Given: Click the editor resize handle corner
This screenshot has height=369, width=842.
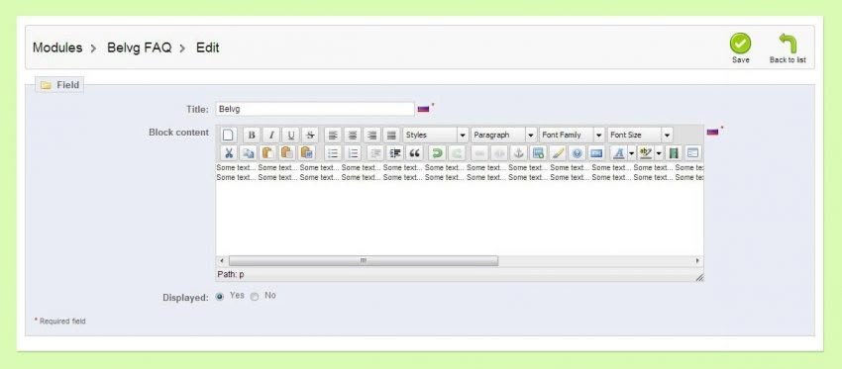Looking at the screenshot, I should tap(699, 277).
